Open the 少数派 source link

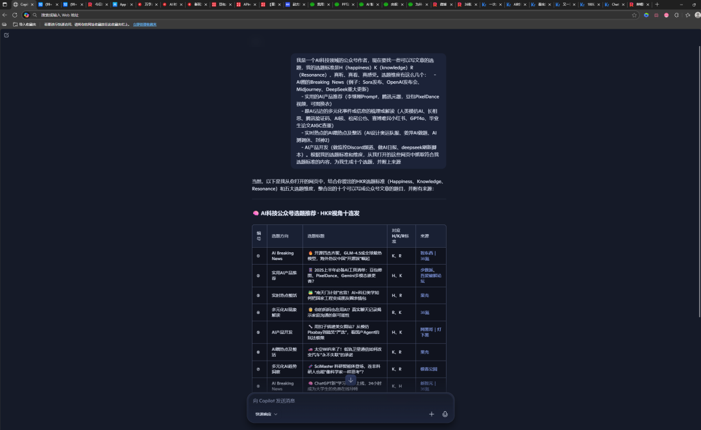point(426,270)
